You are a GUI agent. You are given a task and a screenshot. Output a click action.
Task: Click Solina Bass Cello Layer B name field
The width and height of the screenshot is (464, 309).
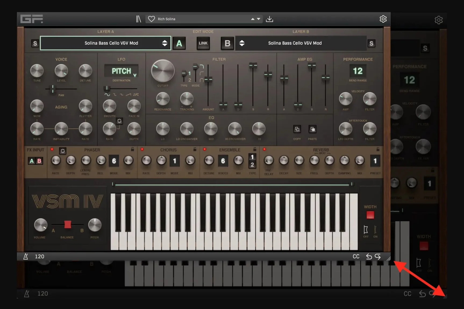pyautogui.click(x=301, y=43)
